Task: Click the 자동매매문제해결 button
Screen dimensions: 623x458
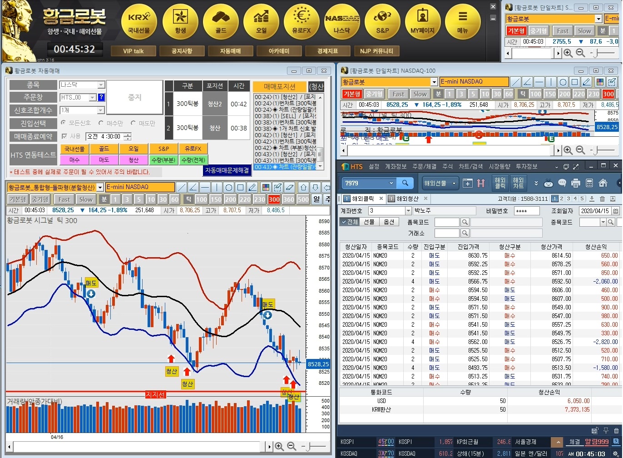Action: click(227, 170)
